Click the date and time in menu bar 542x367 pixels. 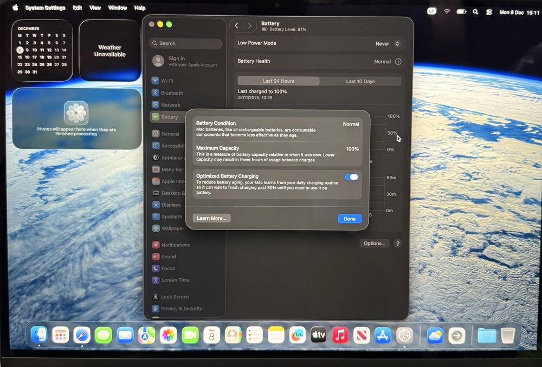(519, 12)
